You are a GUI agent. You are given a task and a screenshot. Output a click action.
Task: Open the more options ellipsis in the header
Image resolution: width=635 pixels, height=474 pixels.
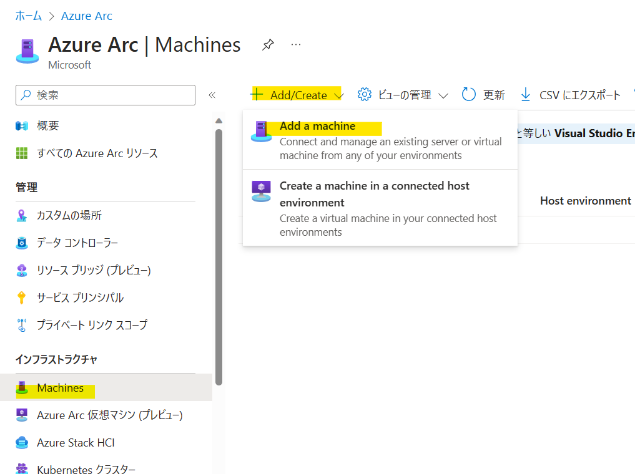pyautogui.click(x=296, y=44)
